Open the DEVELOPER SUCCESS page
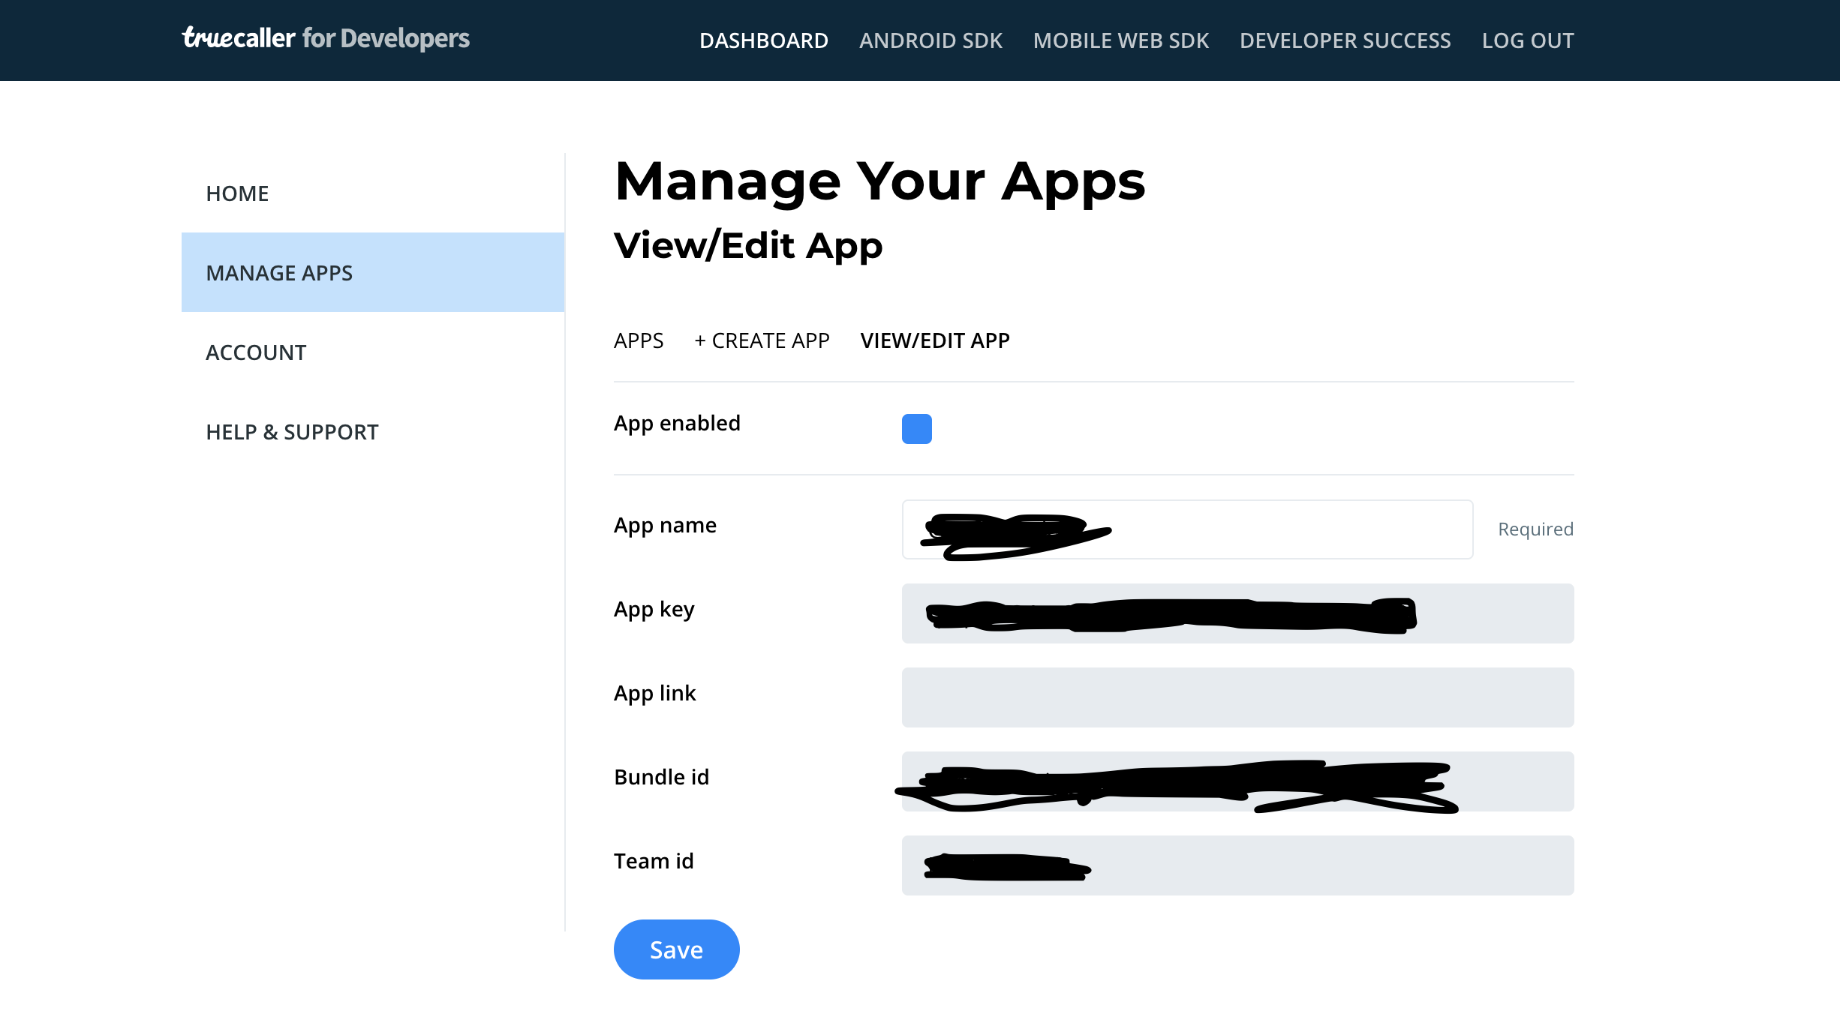1840x1020 pixels. 1345,40
